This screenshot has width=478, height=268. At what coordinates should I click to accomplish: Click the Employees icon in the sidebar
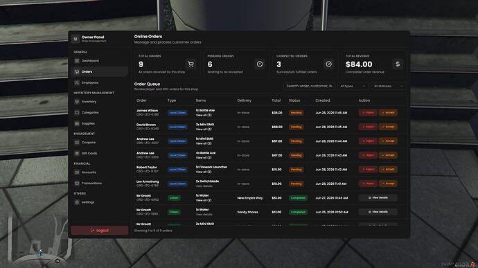tap(77, 82)
